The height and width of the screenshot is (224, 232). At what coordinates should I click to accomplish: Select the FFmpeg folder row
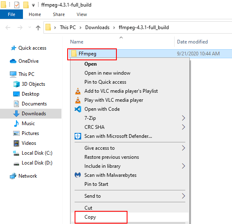[x=150, y=54]
